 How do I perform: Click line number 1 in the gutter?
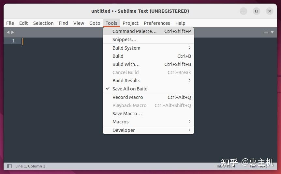[x=13, y=41]
